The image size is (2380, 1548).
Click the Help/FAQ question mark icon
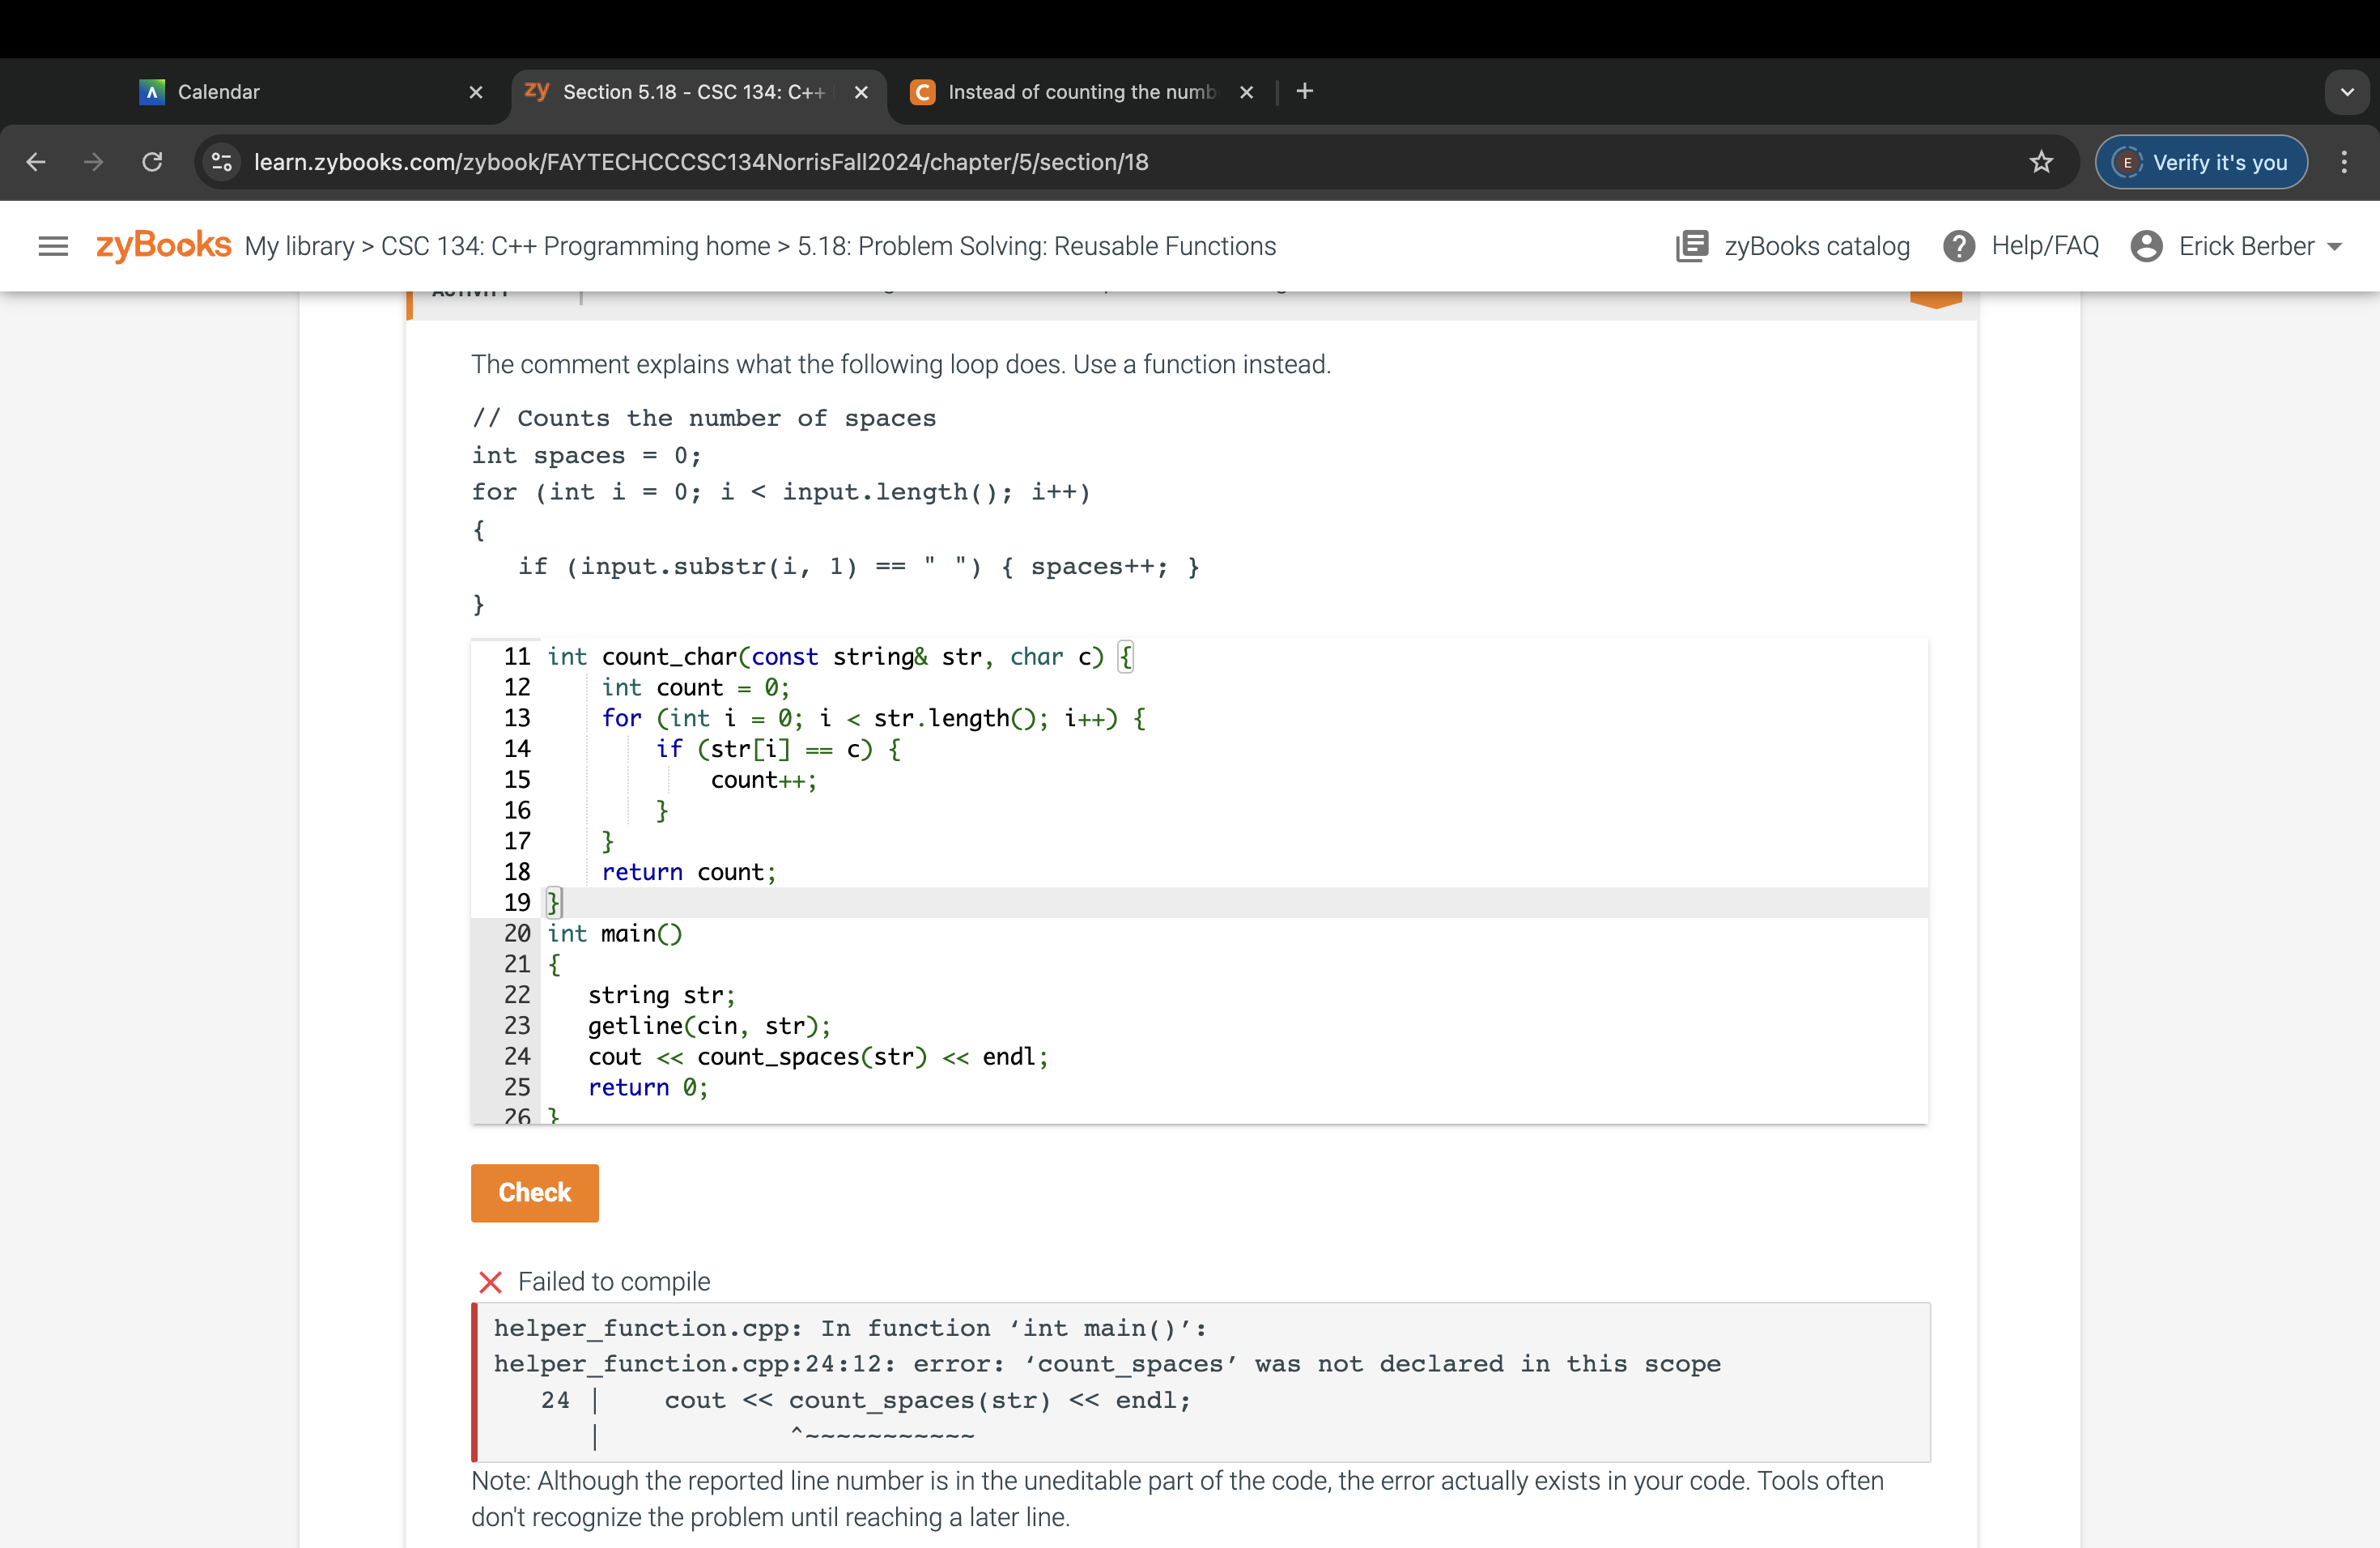coord(1959,246)
